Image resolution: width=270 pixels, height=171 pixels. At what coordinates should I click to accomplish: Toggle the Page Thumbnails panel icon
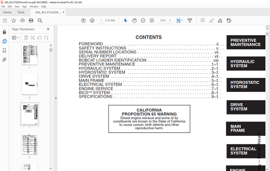[4, 41]
